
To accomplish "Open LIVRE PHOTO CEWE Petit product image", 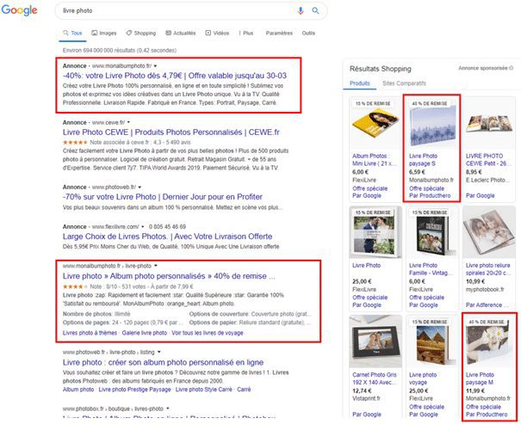I will tap(489, 124).
